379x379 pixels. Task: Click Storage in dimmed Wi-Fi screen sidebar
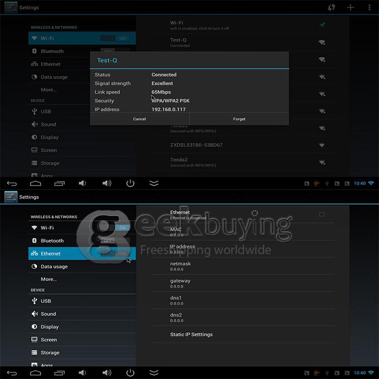pyautogui.click(x=82, y=163)
